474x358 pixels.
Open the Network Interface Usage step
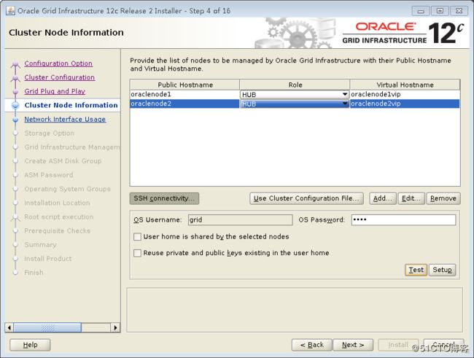pyautogui.click(x=65, y=119)
